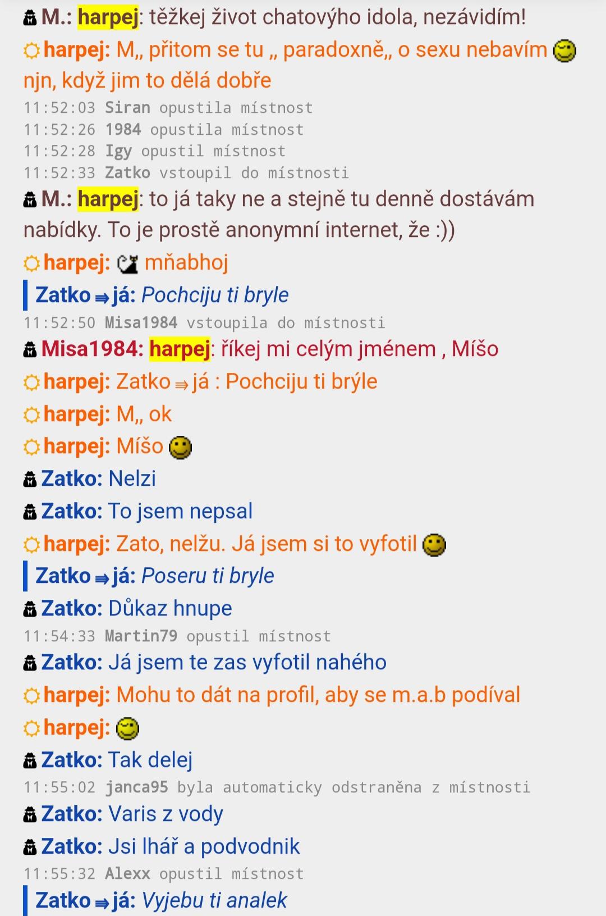Click the 'M.:' nickname in the top message
606x916 pixels.
click(x=57, y=17)
